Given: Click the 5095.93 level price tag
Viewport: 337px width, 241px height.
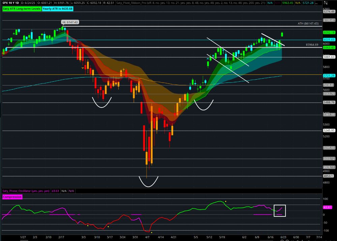Looking at the screenshot, I should 329,148.
